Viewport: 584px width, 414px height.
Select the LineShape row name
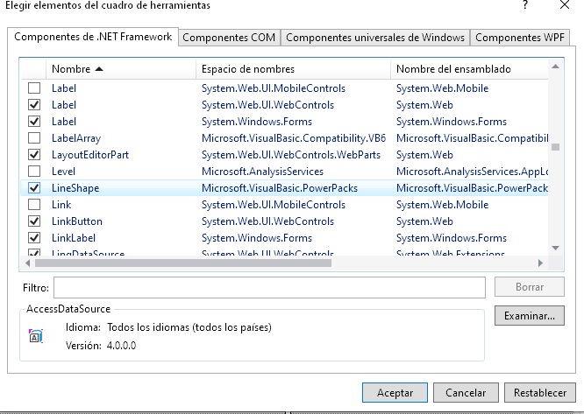(75, 188)
